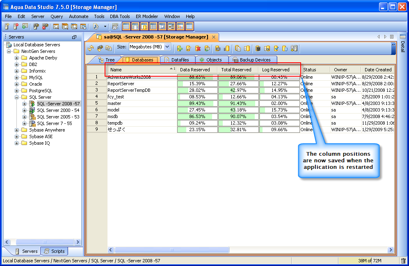Select the tempdb database row name

pyautogui.click(x=115, y=123)
